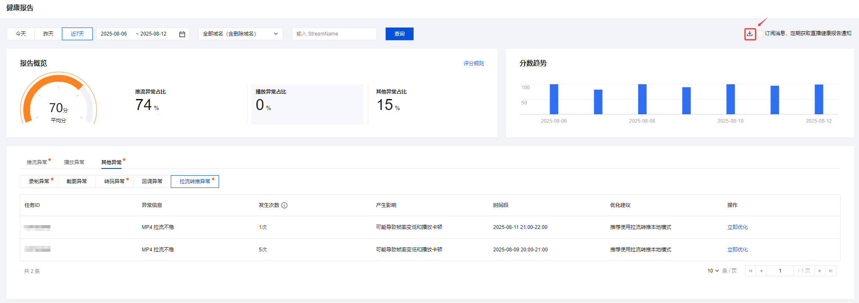Viewport: 859px width, 303px height.
Task: Click the 健康报告 page title
Action: 20,8
